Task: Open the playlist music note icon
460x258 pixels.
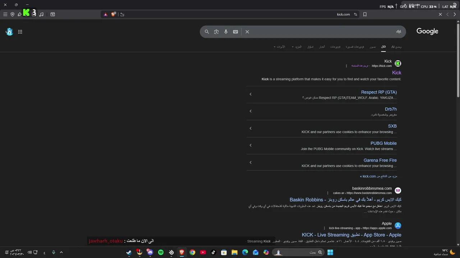Action: 41,14
